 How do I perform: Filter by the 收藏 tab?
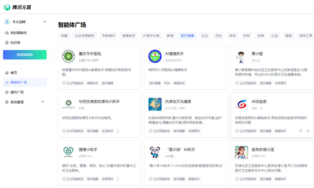(64, 35)
